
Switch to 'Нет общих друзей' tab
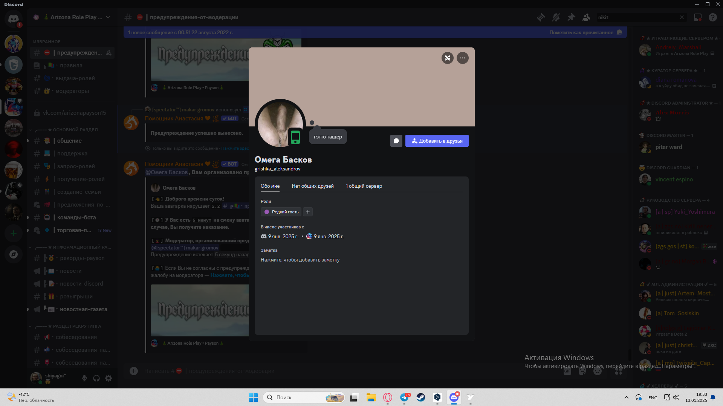(x=313, y=186)
